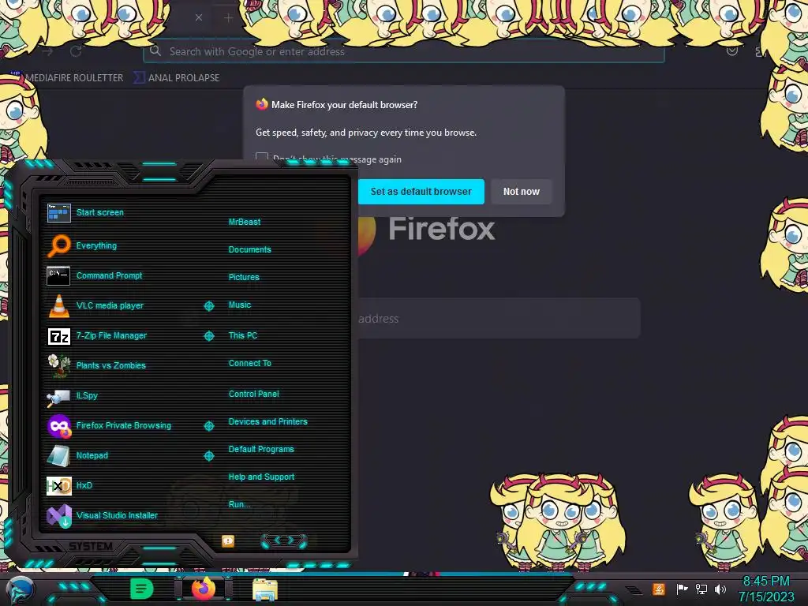Expand Notepad jump list
808x606 pixels.
coord(208,456)
